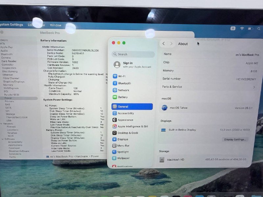Click the computer Name row in About
Screen dimensions: 263x197
[x=211, y=54]
